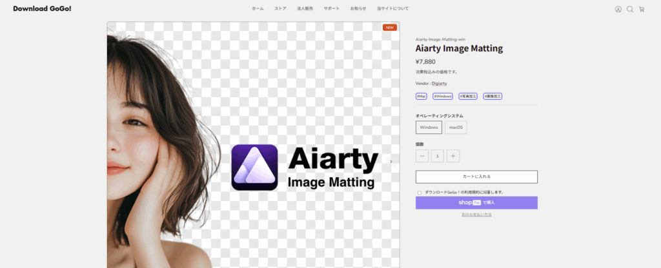Click the Aiarty Image Matting product title

(459, 48)
